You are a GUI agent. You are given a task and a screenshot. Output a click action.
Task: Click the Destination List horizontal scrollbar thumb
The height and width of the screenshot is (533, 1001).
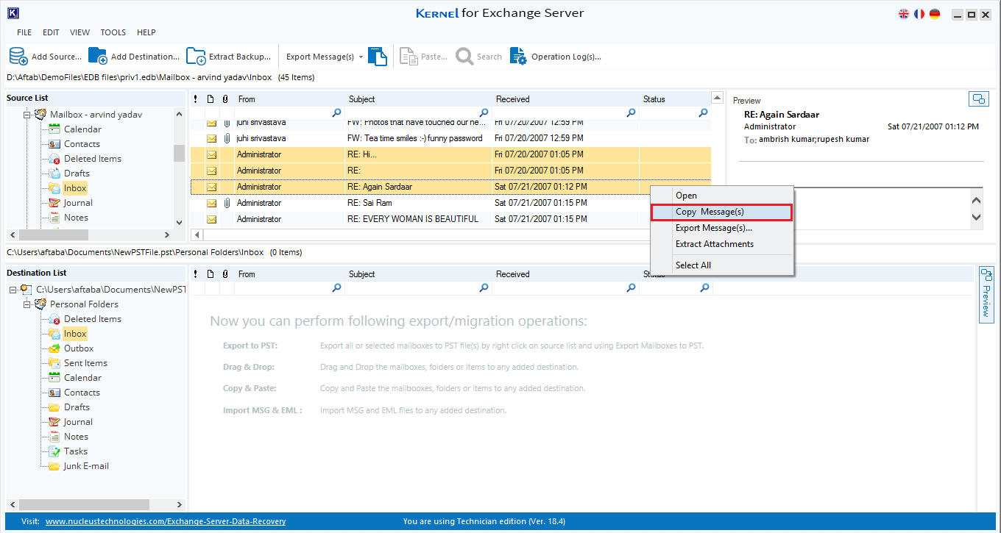coord(85,505)
